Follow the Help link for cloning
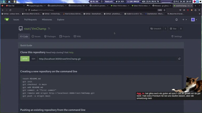Viewport: 202px width, 113px height. pyautogui.click(x=71, y=52)
